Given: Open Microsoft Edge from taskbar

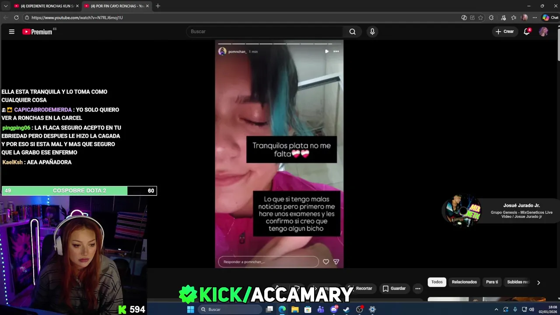Looking at the screenshot, I should click(x=282, y=309).
